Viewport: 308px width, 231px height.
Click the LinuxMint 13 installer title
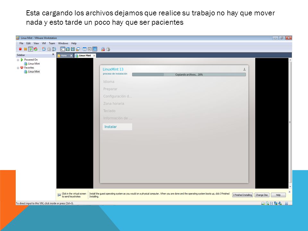click(x=113, y=69)
